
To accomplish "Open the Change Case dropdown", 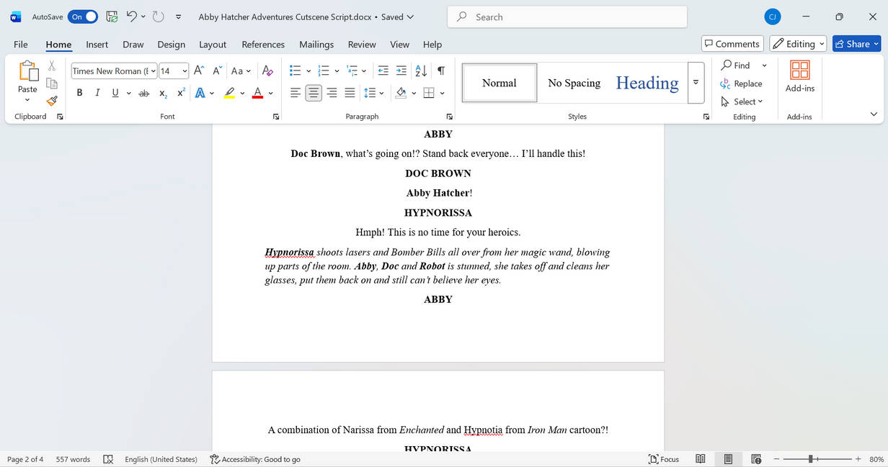I will pyautogui.click(x=241, y=71).
